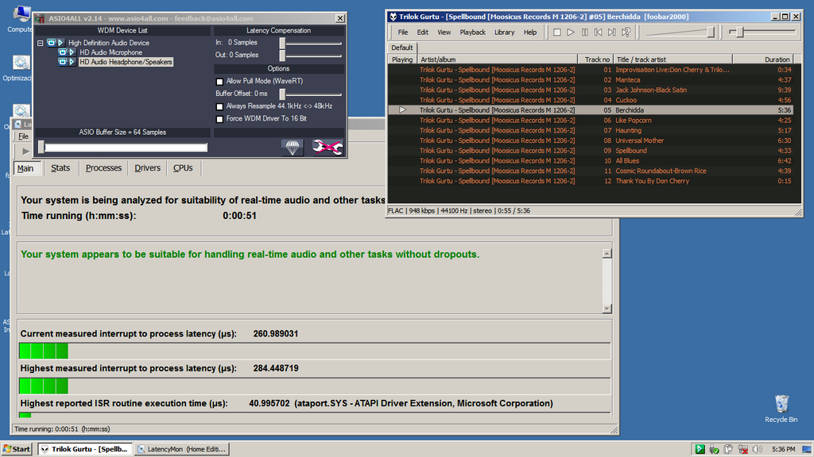This screenshot has width=814, height=457.
Task: Click the taskbar clock showing 5:36 PM
Action: 783,449
